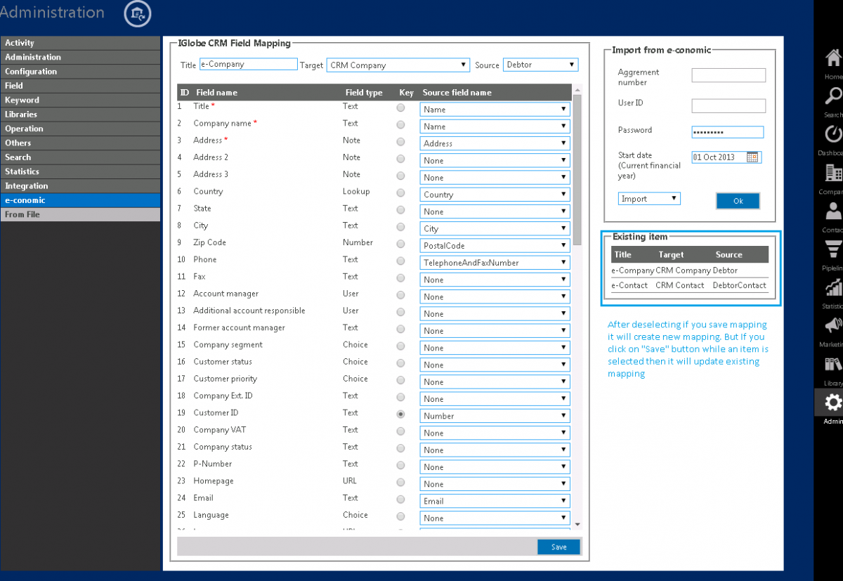Click the Target header in Existing item table
The image size is (843, 581).
click(x=671, y=255)
